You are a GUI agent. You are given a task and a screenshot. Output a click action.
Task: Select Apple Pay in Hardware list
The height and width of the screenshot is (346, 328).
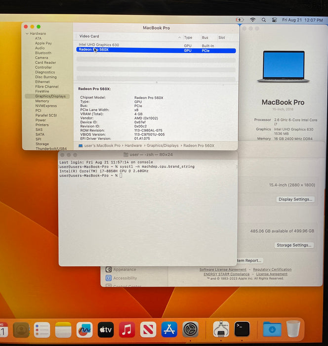(x=43, y=43)
